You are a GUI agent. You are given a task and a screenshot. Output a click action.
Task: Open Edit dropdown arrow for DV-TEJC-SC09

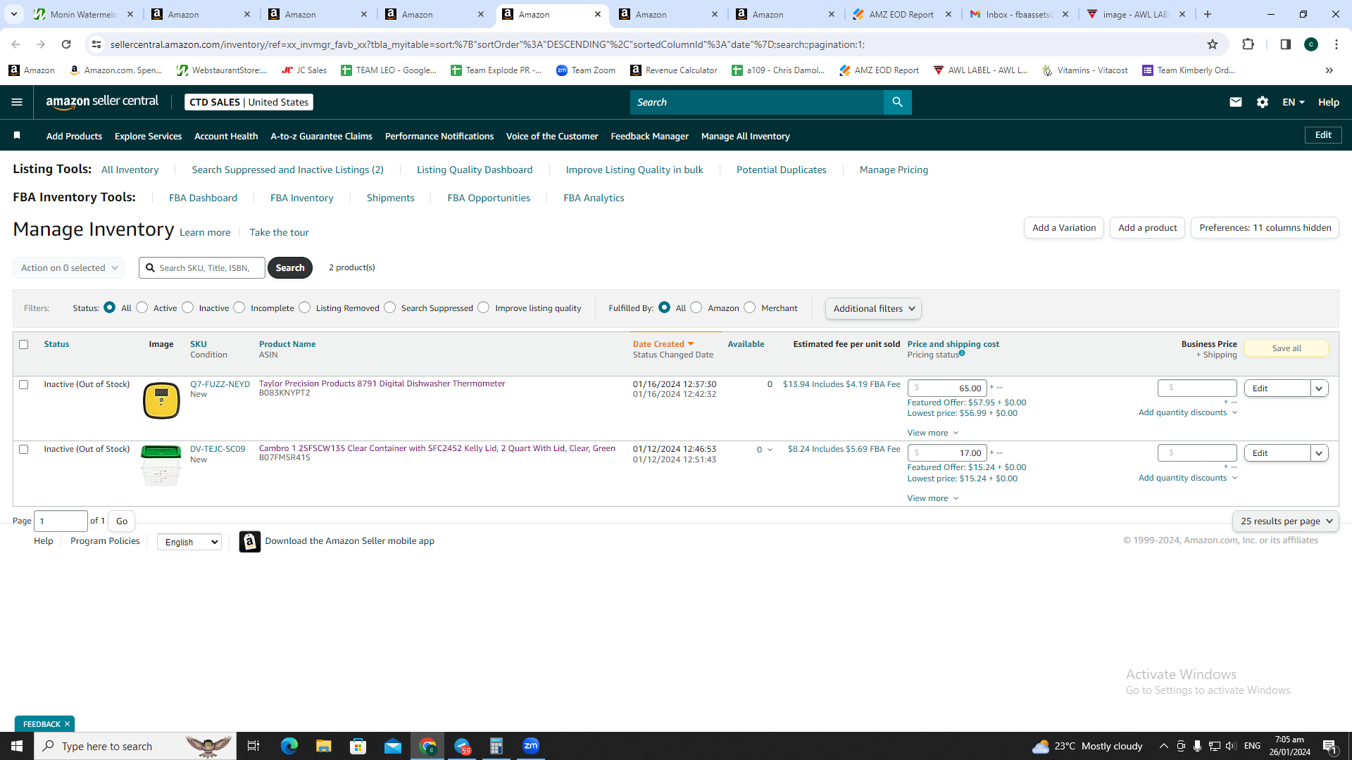coord(1319,453)
